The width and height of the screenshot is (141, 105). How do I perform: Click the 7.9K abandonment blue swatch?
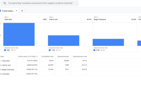50,50
